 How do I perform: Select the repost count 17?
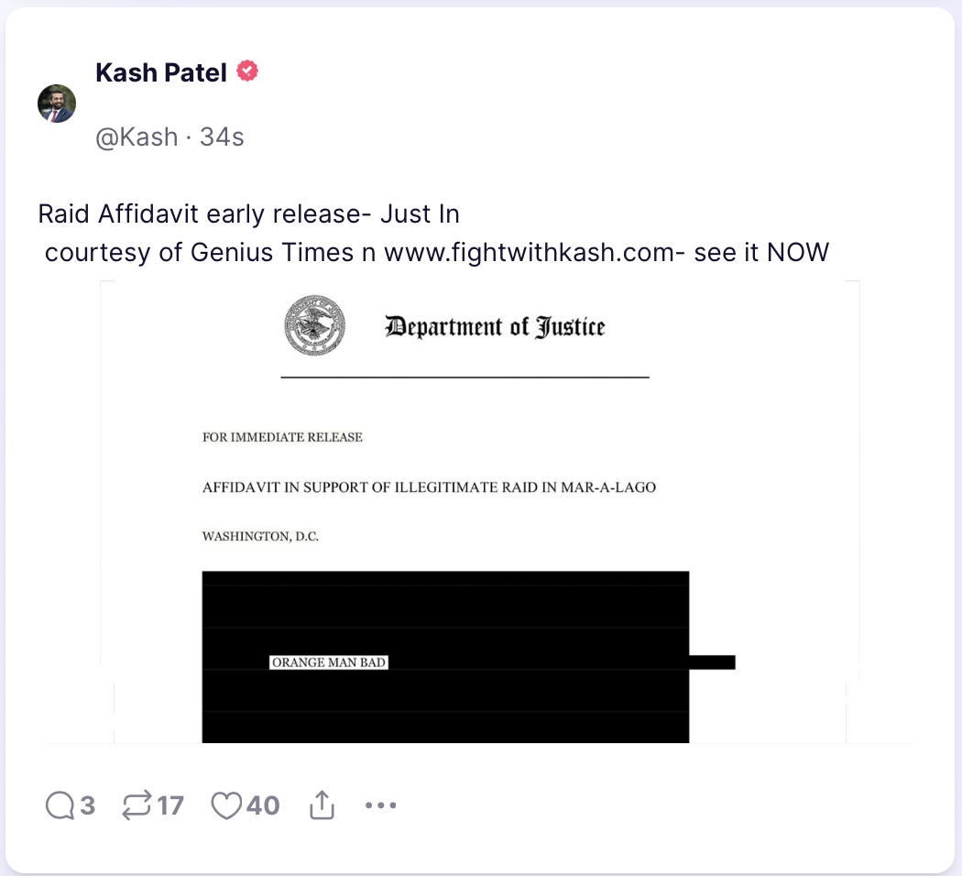click(x=169, y=805)
